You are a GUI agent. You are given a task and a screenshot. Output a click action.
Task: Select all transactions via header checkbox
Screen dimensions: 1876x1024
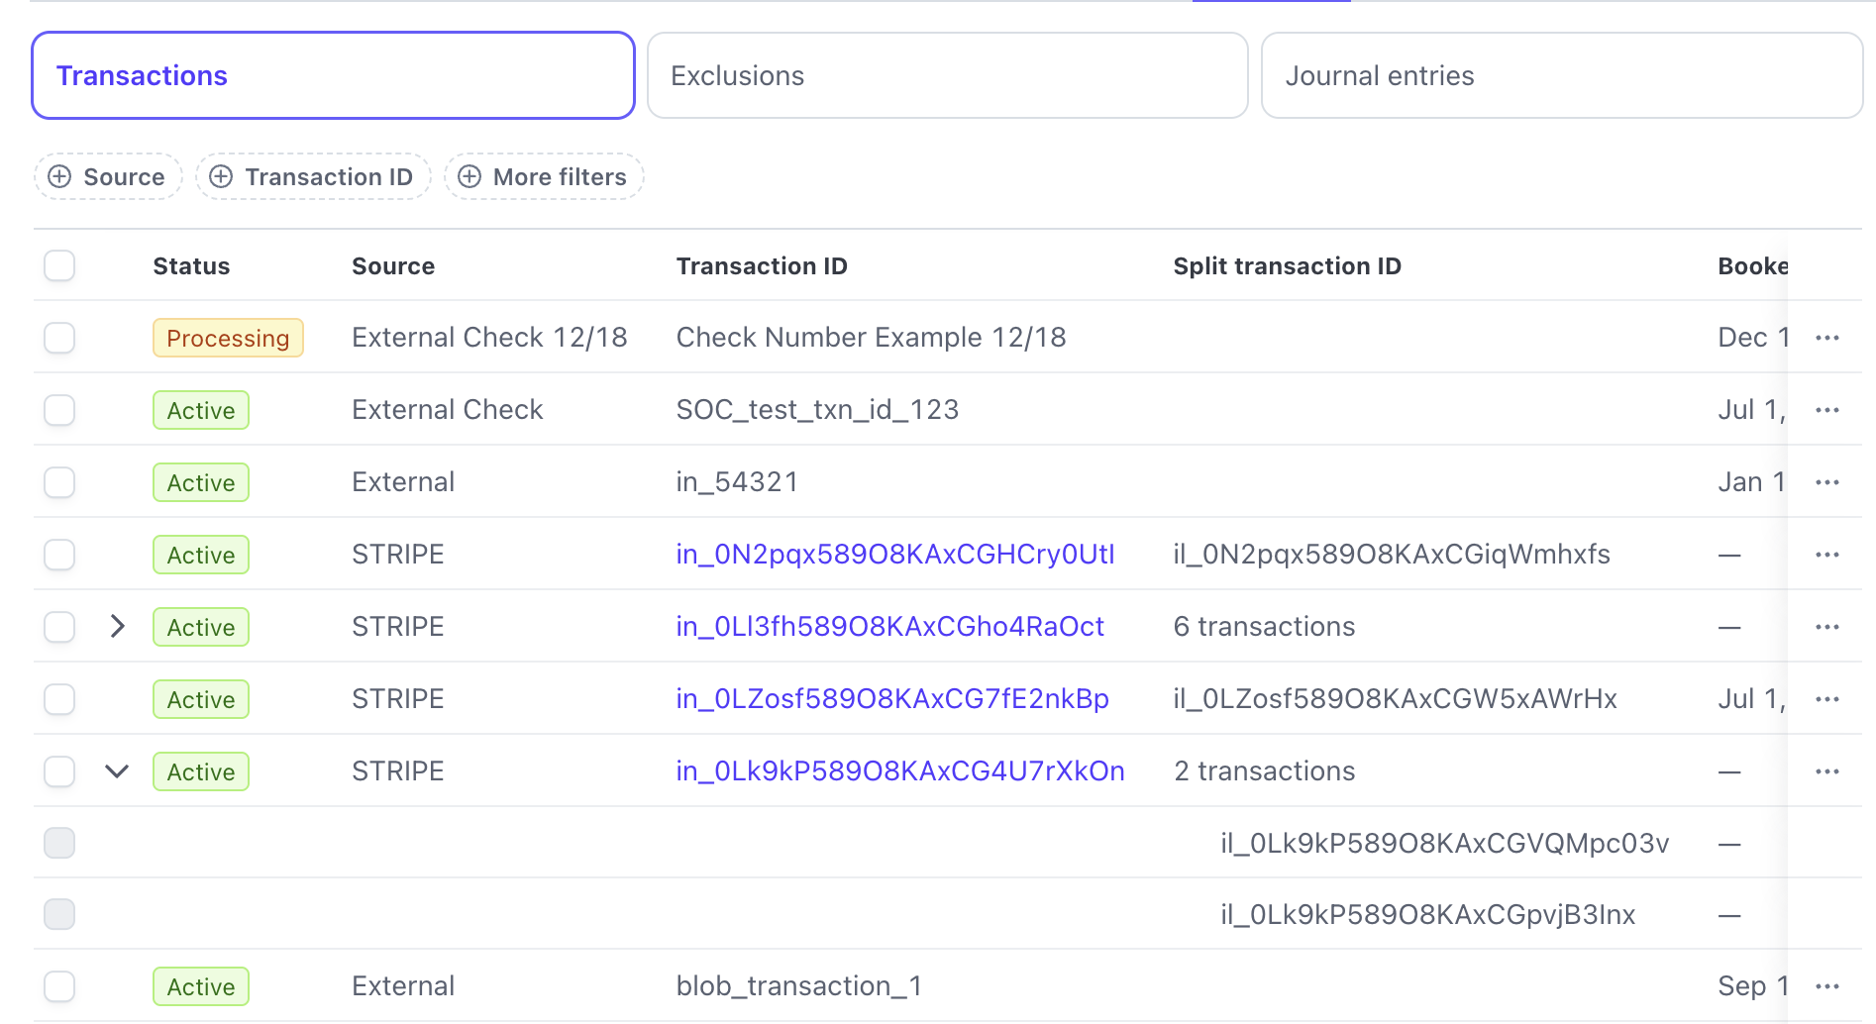click(59, 265)
